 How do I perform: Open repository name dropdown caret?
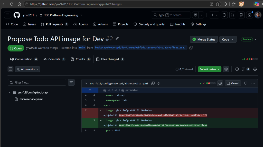click(x=81, y=15)
